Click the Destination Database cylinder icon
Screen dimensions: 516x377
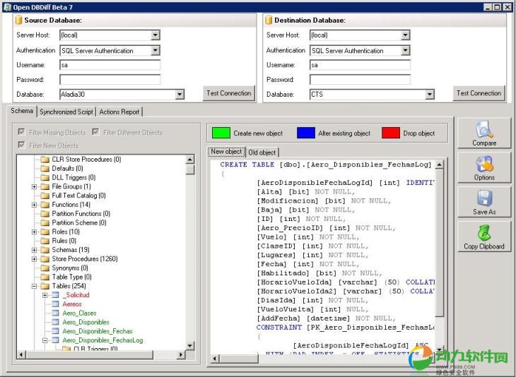pos(269,20)
